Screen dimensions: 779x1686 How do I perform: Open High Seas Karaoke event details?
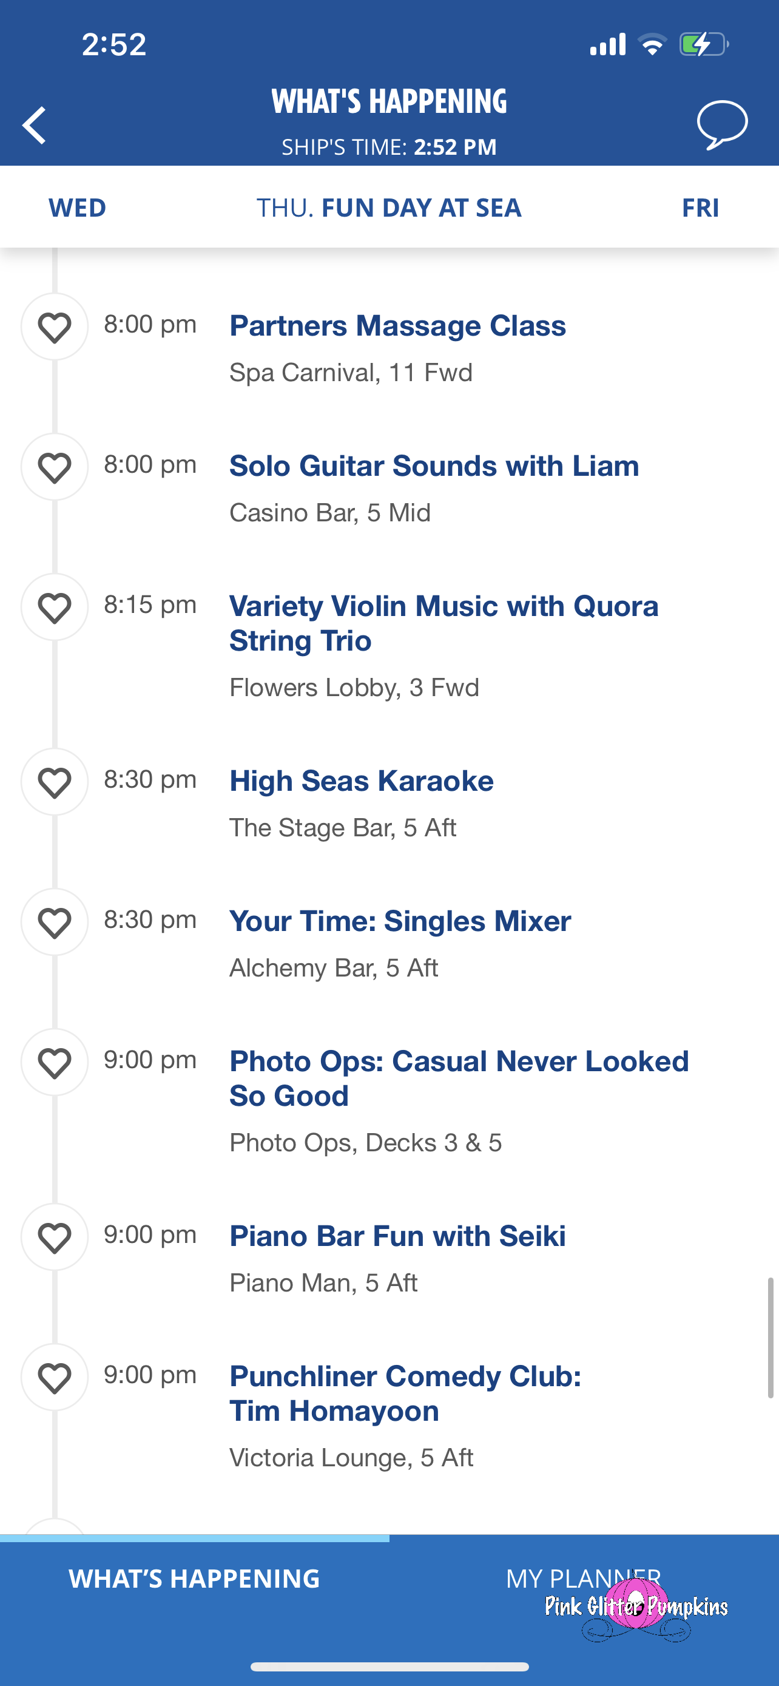[361, 781]
